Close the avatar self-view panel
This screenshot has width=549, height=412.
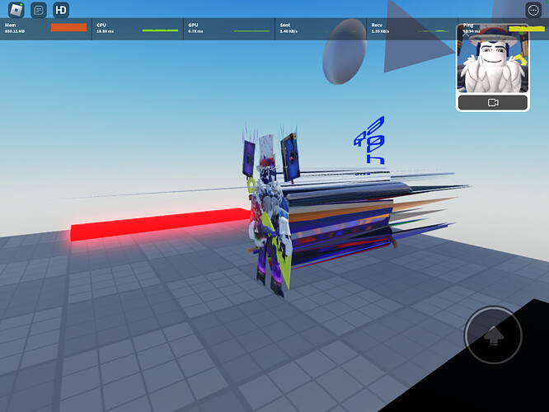pyautogui.click(x=465, y=34)
